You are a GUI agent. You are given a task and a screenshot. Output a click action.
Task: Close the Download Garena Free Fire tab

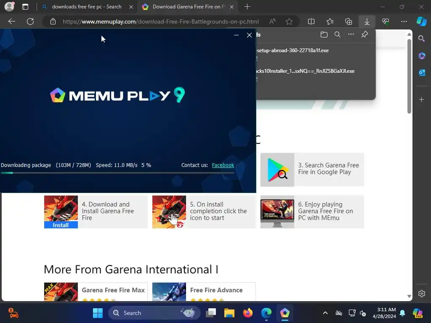click(x=232, y=7)
